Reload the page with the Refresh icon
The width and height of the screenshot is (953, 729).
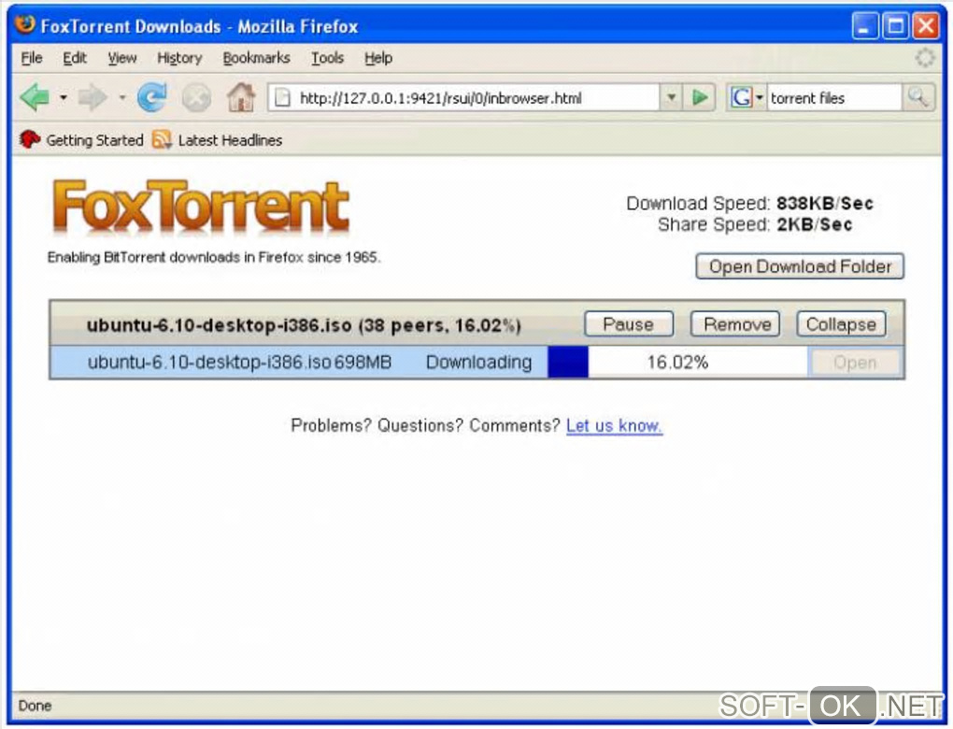click(152, 97)
